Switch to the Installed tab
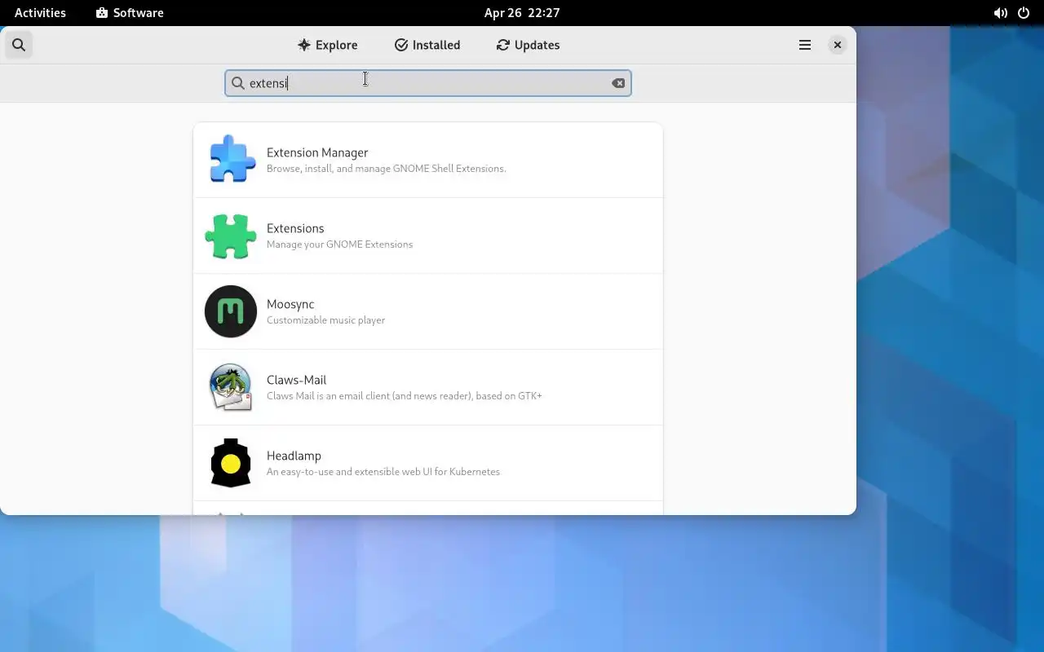The height and width of the screenshot is (652, 1044). [427, 45]
